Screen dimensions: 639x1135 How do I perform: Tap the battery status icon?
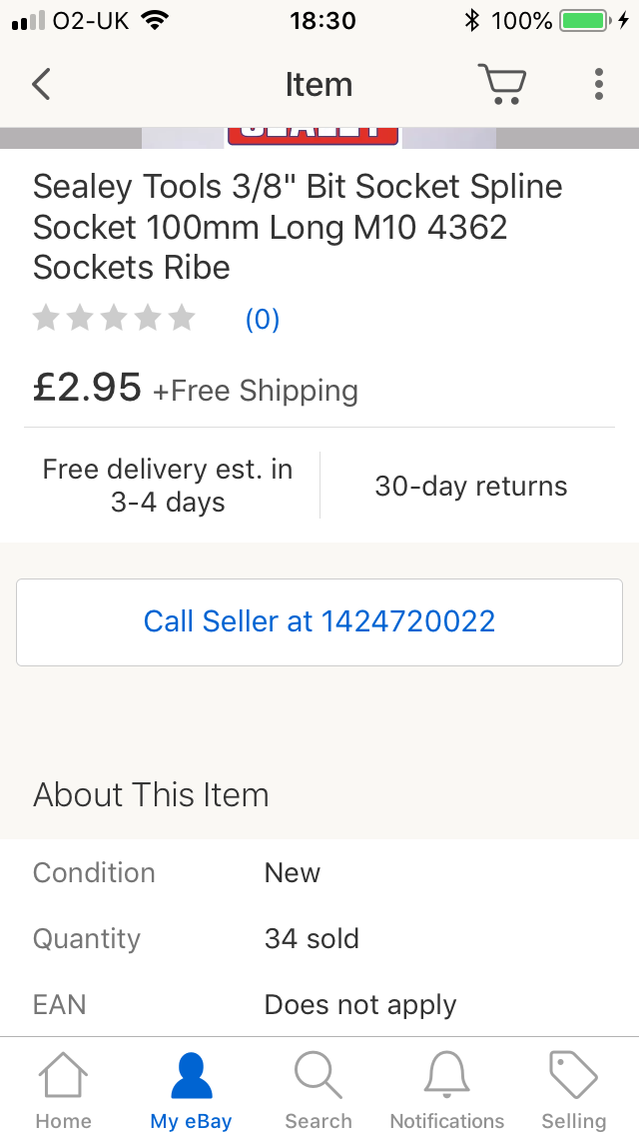click(585, 20)
